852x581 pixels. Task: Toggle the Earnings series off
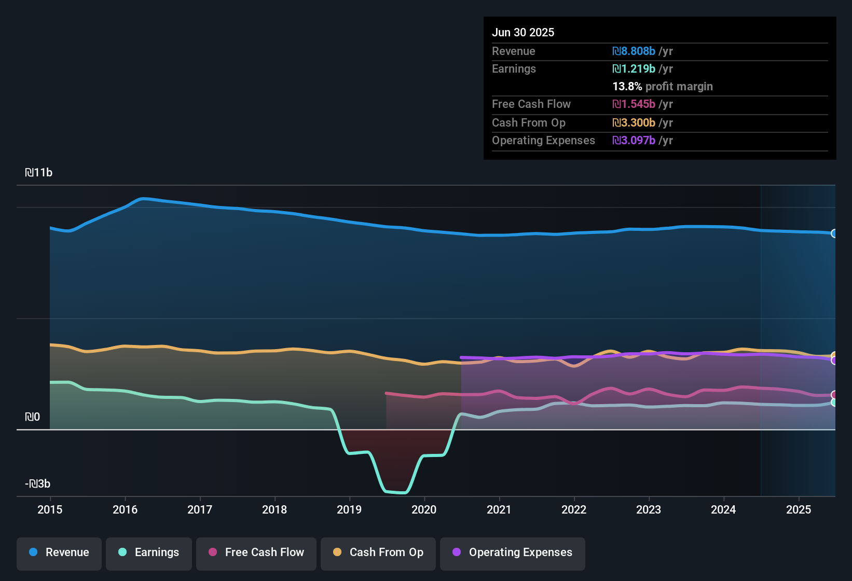[149, 552]
